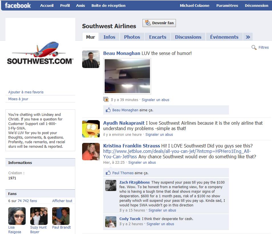Open Lisa Raigosa's fan photo
The image size is (272, 234).
tap(17, 216)
